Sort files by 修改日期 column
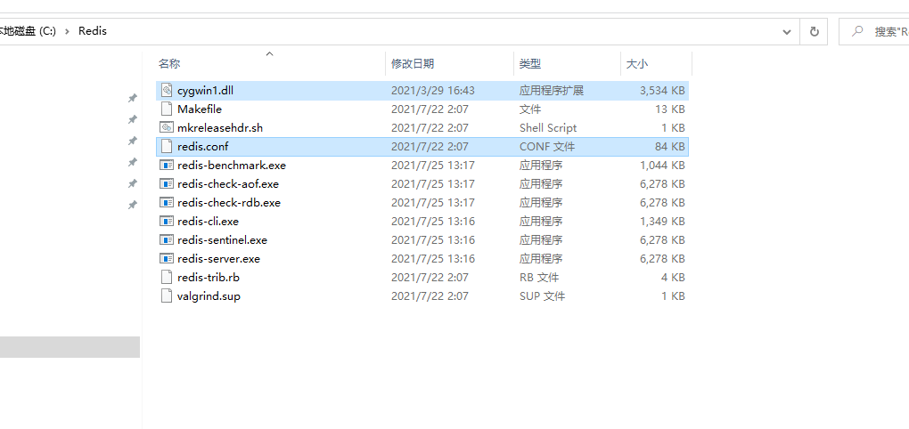 [413, 64]
